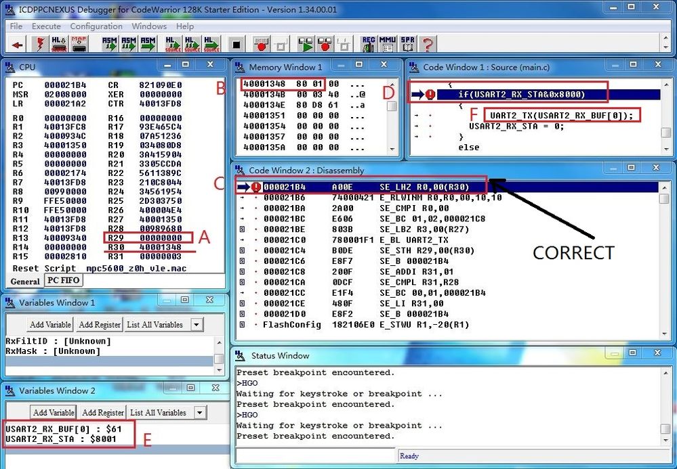Select the CTR register value 40013FD8

click(161, 104)
